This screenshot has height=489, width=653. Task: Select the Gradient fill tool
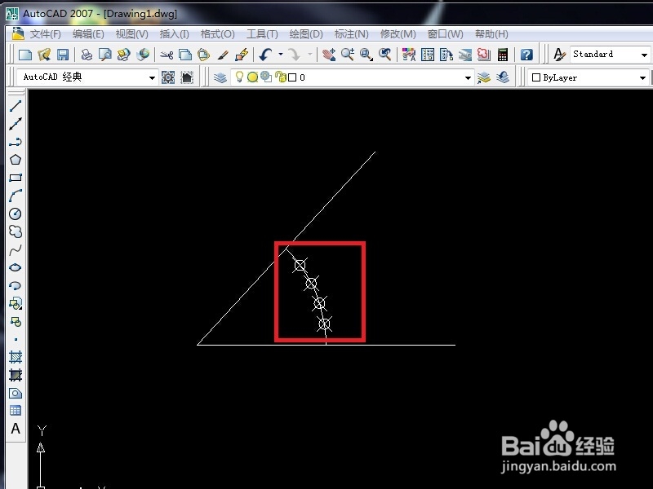(x=16, y=375)
